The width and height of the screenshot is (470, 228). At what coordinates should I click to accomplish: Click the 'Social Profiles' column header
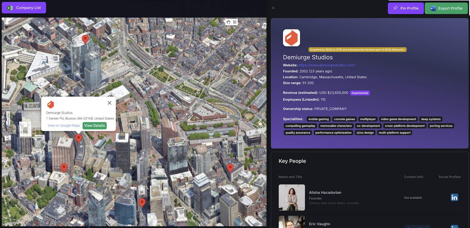[450, 177]
